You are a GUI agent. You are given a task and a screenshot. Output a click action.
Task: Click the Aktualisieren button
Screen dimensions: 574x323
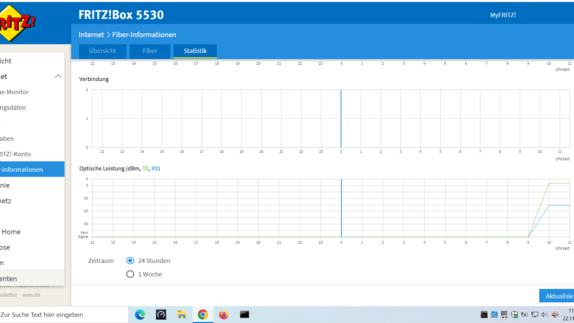[558, 296]
